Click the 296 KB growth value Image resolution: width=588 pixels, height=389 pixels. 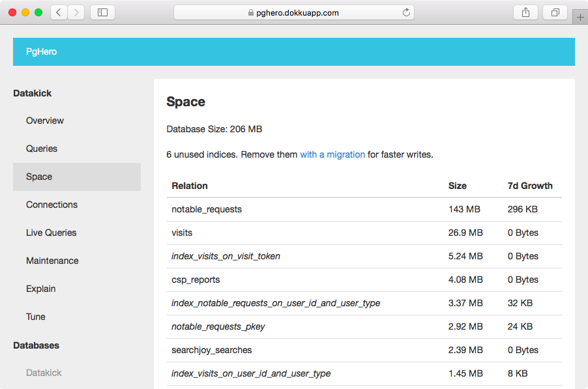[522, 210]
